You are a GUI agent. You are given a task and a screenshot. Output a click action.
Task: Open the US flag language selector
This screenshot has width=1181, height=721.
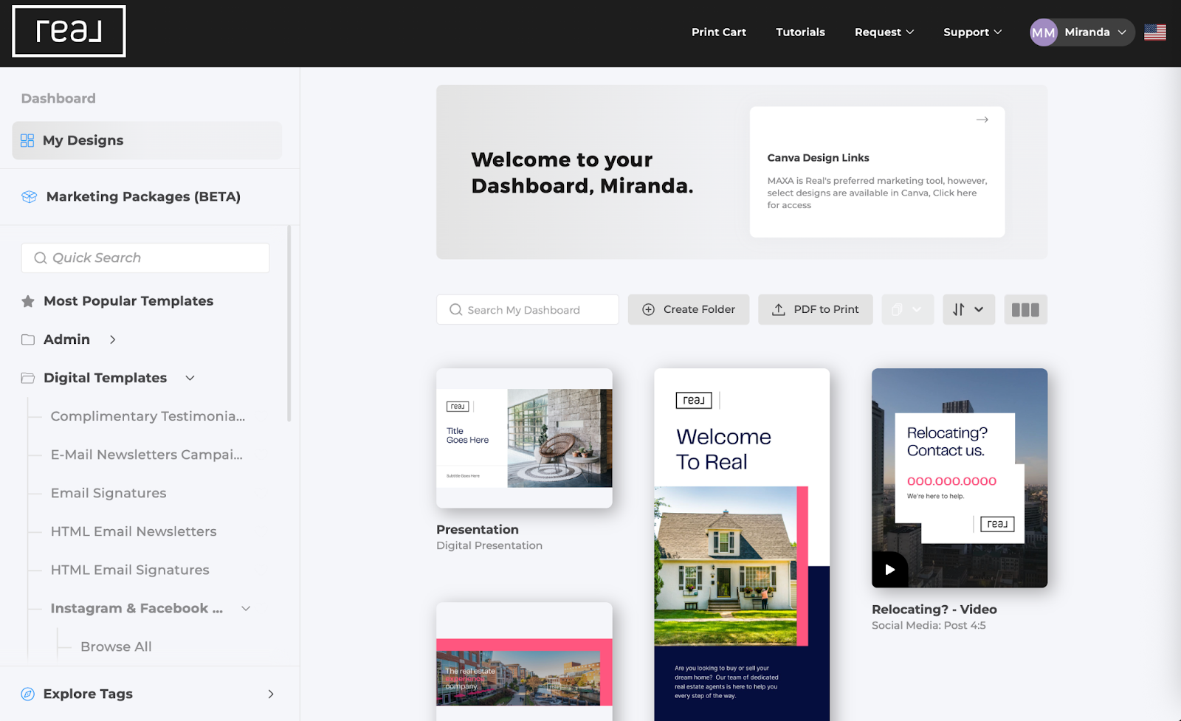point(1154,32)
